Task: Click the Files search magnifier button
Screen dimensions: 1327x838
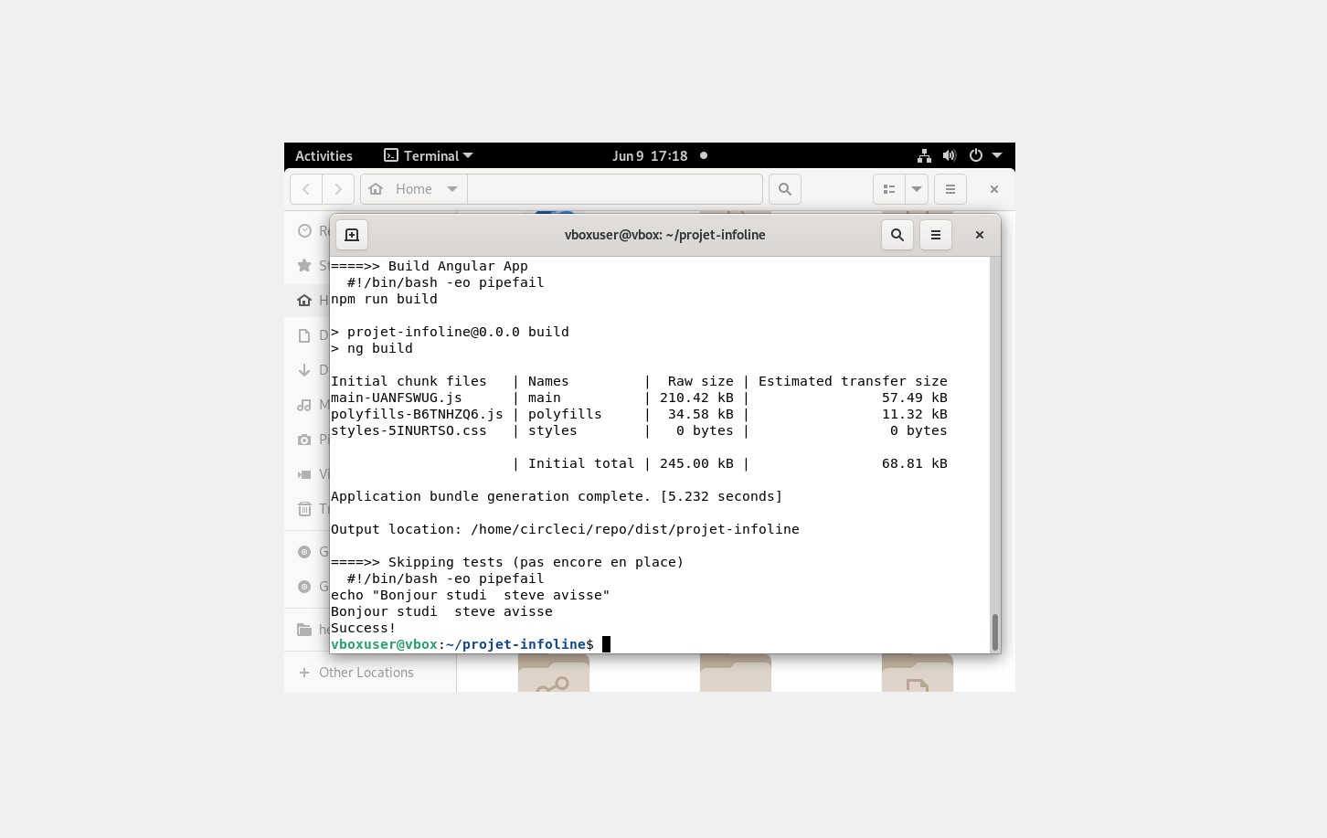Action: point(785,189)
